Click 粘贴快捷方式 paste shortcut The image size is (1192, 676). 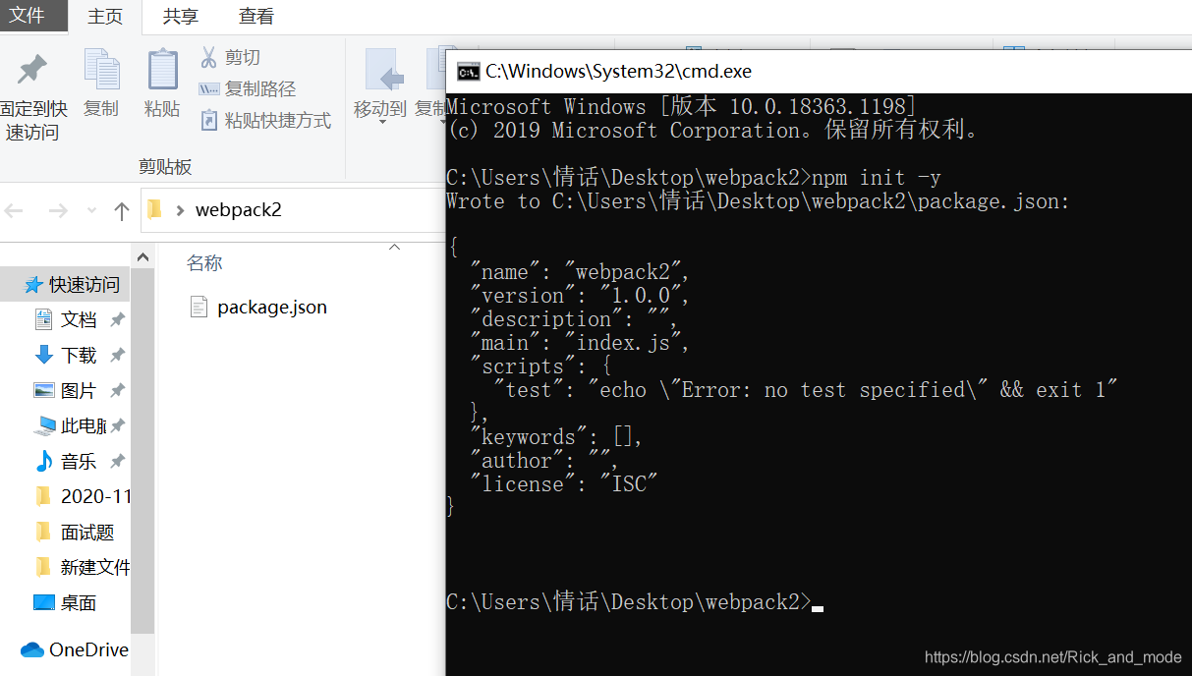tap(265, 120)
